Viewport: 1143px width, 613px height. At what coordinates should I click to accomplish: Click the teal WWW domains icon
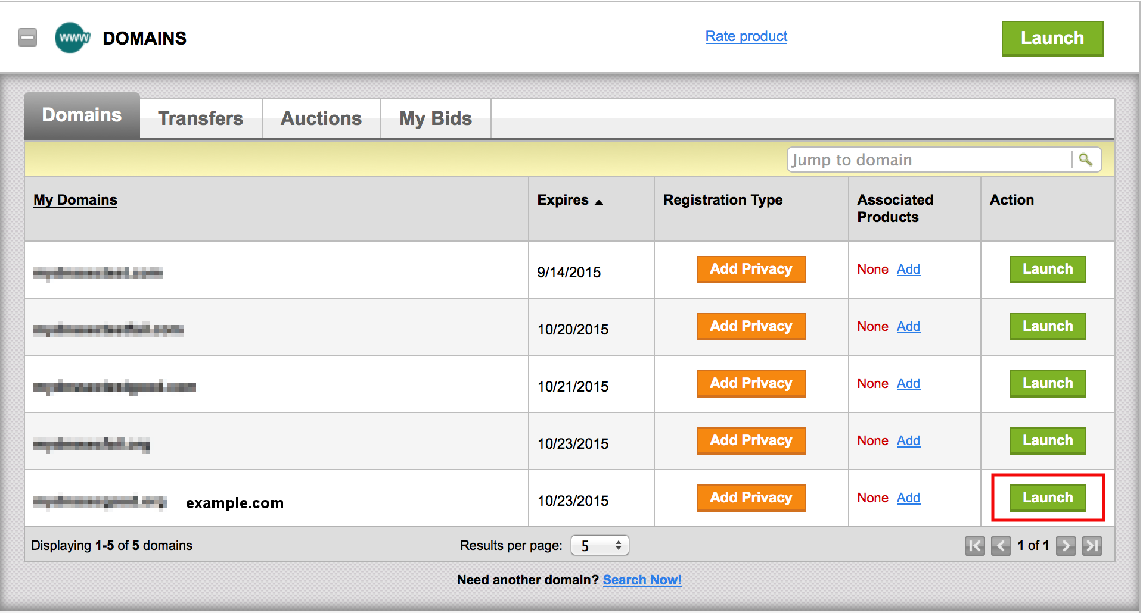pos(72,38)
